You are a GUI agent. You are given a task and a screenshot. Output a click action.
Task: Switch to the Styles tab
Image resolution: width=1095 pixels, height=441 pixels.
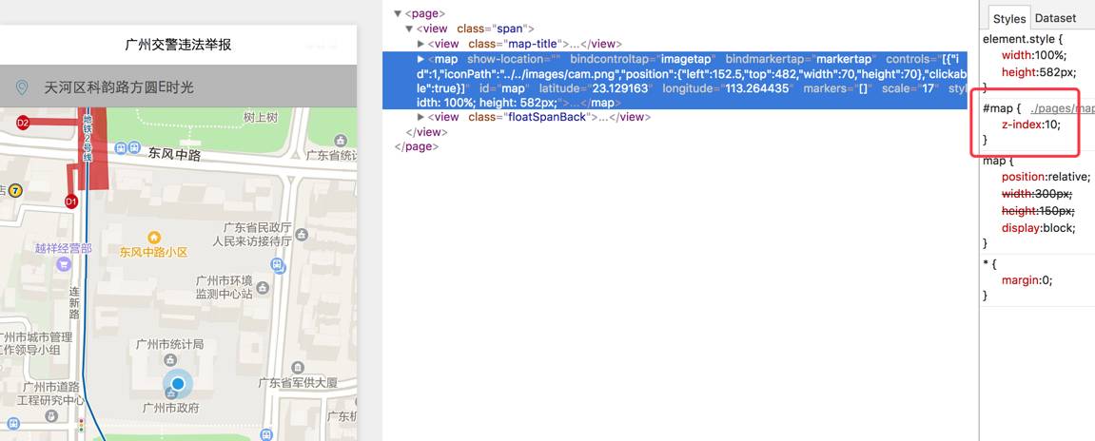[1009, 19]
